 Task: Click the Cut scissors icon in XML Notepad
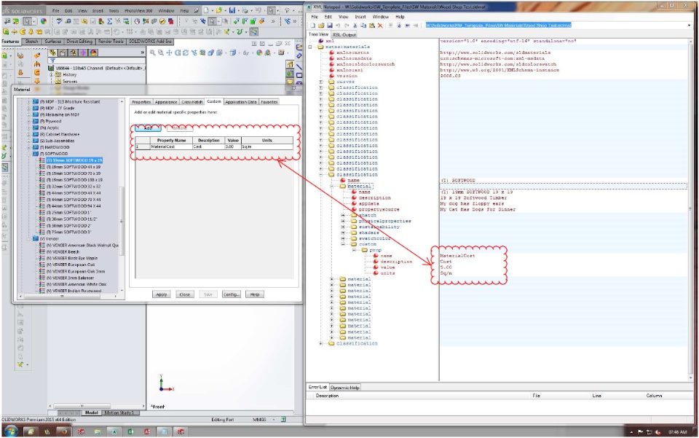[355, 26]
